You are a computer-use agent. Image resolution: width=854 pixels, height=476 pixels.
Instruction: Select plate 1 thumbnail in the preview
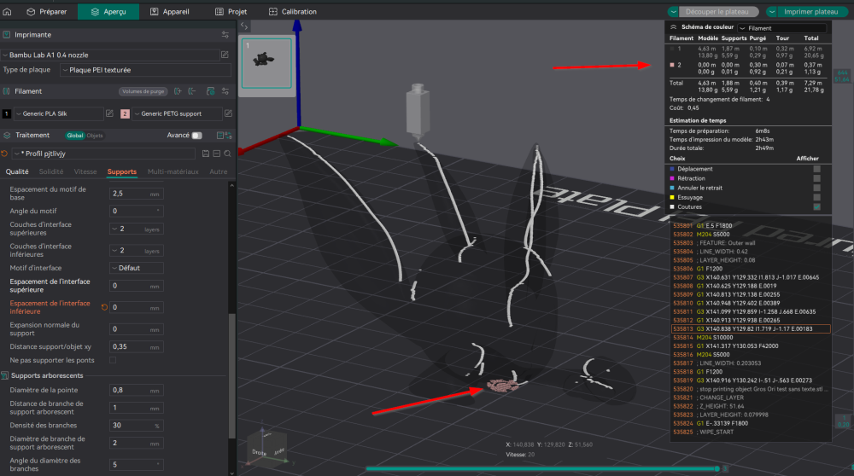point(266,62)
